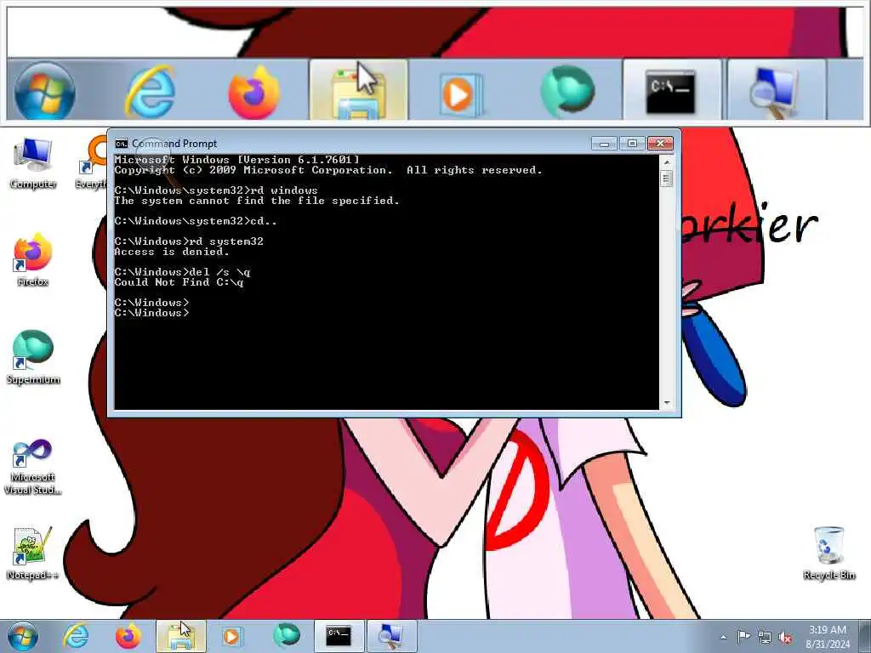Select the Firefox desktop shortcut
This screenshot has height=653, width=871.
pos(33,260)
